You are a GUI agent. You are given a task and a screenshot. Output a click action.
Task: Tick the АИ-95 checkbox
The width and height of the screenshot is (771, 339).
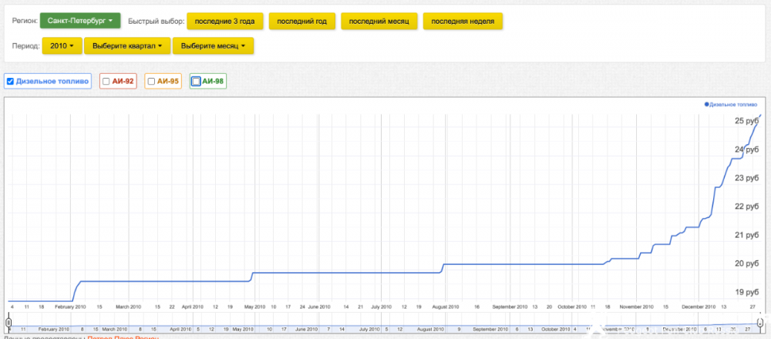pos(151,81)
